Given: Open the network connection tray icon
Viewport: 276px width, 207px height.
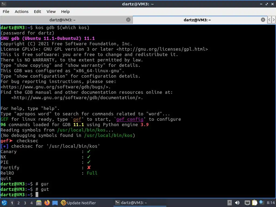Looking at the screenshot, I should [x=247, y=203].
